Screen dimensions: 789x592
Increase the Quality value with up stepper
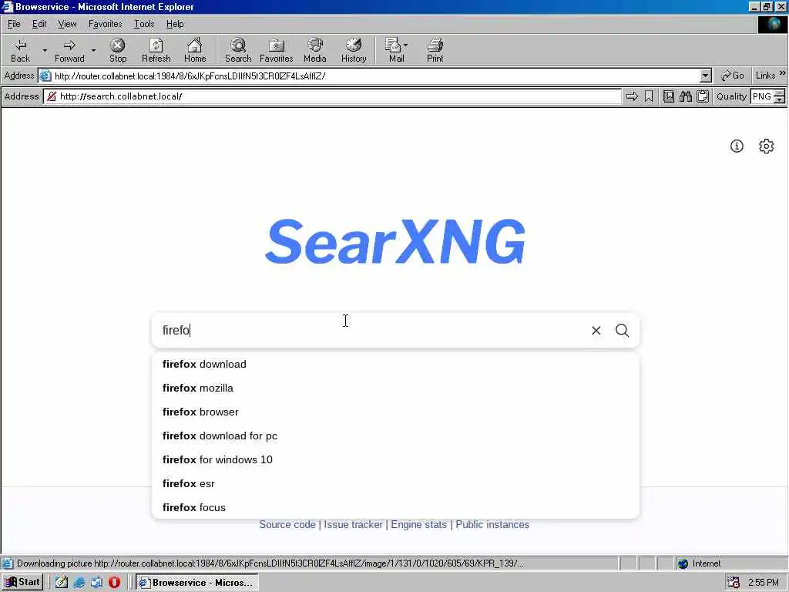tap(780, 92)
